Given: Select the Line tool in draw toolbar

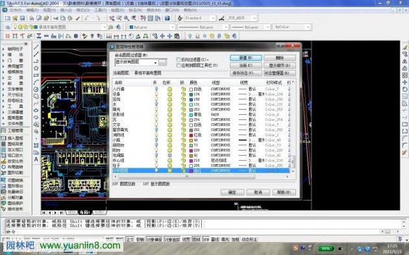Looking at the screenshot, I should point(36,47).
